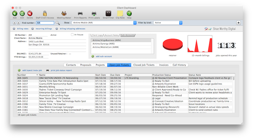Open the SmartTimer tool
Screen dimensions: 253x139
pyautogui.click(x=108, y=13)
